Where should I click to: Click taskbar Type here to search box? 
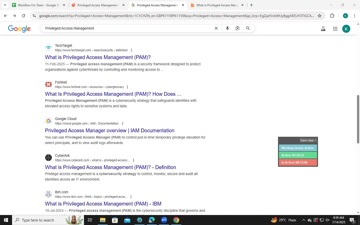coord(48,220)
